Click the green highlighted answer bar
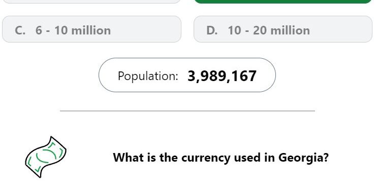 click(283, 2)
